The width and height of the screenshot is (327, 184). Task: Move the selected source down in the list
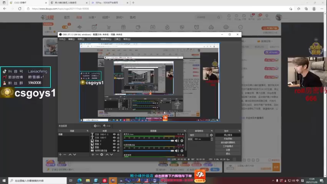coord(112,155)
